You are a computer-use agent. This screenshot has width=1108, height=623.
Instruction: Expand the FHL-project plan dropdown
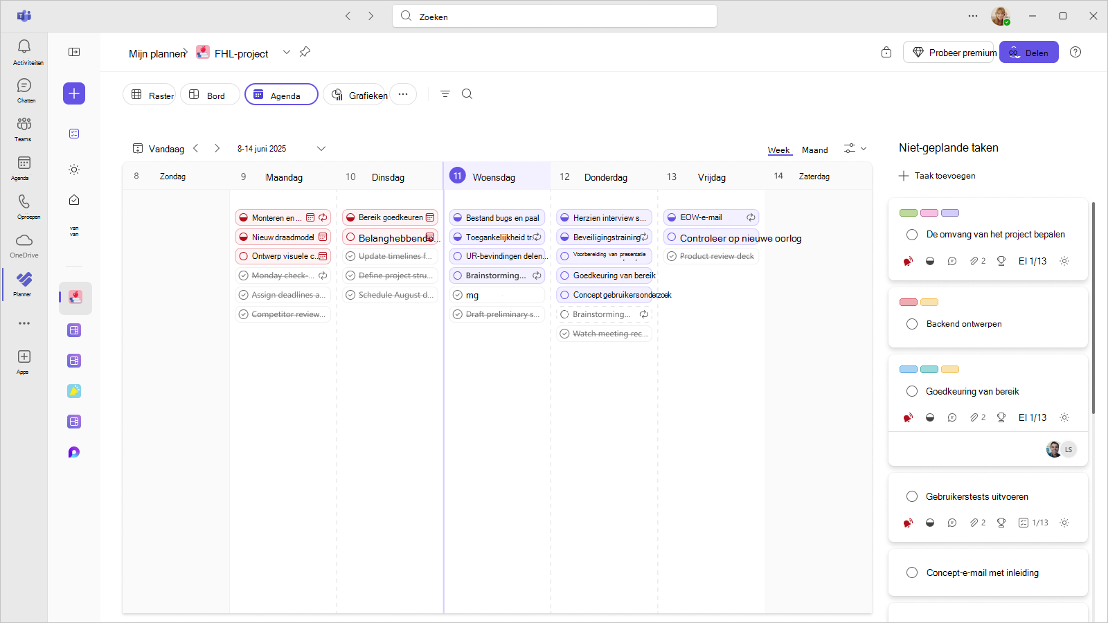coord(287,53)
